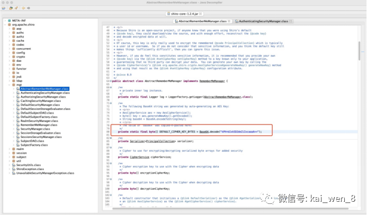Collapse the class body fold marker at line 64

111,81
